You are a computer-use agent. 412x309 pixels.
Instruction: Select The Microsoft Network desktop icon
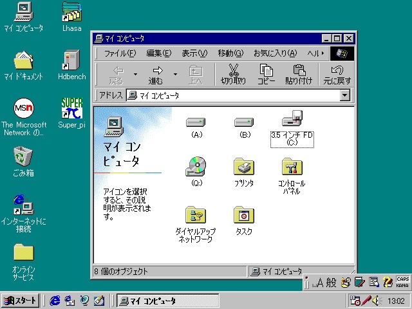click(24, 117)
